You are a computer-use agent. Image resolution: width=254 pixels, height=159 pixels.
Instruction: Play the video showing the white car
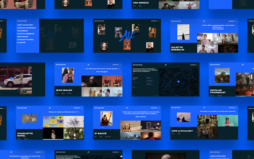click(x=11, y=78)
